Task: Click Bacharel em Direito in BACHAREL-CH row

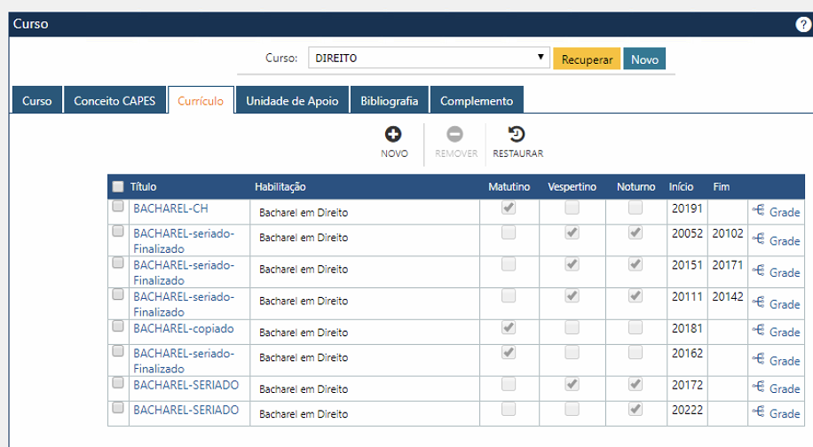Action: tap(304, 212)
